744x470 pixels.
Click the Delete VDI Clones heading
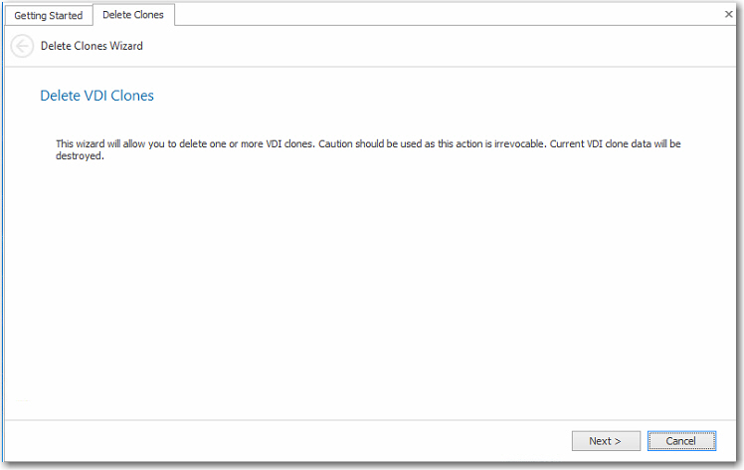(x=96, y=97)
